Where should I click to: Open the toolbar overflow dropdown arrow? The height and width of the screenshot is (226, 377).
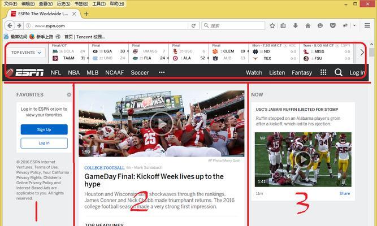tap(354, 25)
